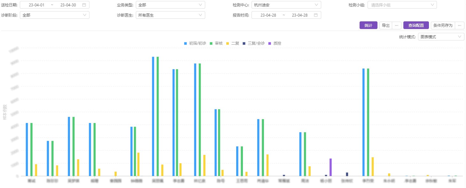Click the 送检日期 start date field
This screenshot has height=188, width=466.
point(36,5)
